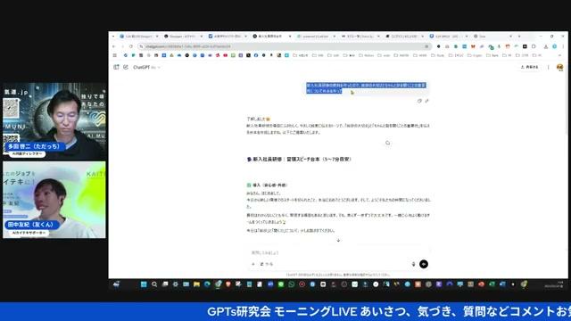This screenshot has height=321, width=571.
Task: Select the first bookmark folder in bookmarks bar
Action: tap(301, 55)
